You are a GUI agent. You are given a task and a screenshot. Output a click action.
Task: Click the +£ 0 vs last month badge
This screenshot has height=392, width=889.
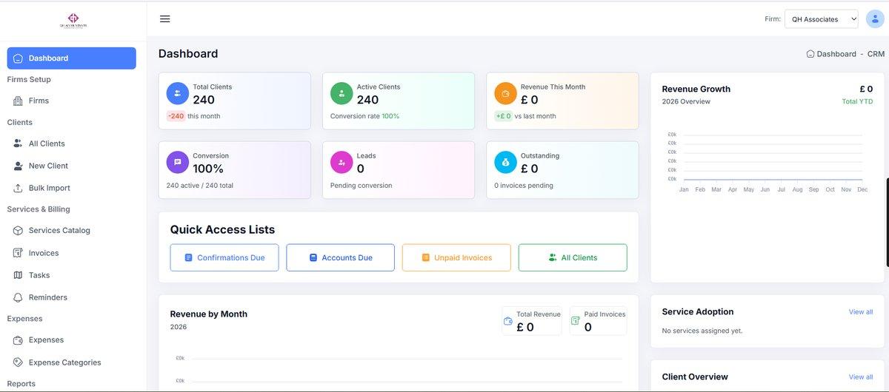coord(503,116)
